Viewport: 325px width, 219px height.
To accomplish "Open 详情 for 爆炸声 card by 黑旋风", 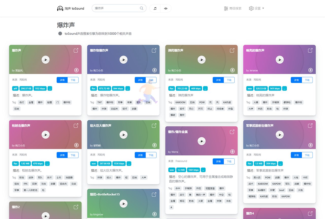I will [x=62, y=80].
